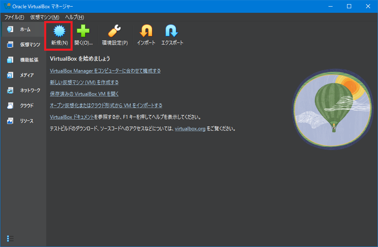Minimize the VirtualBox window
Viewport: 378px width, 247px height.
pos(331,6)
